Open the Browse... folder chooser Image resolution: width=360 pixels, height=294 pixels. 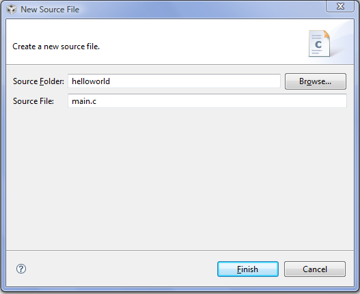pos(316,81)
